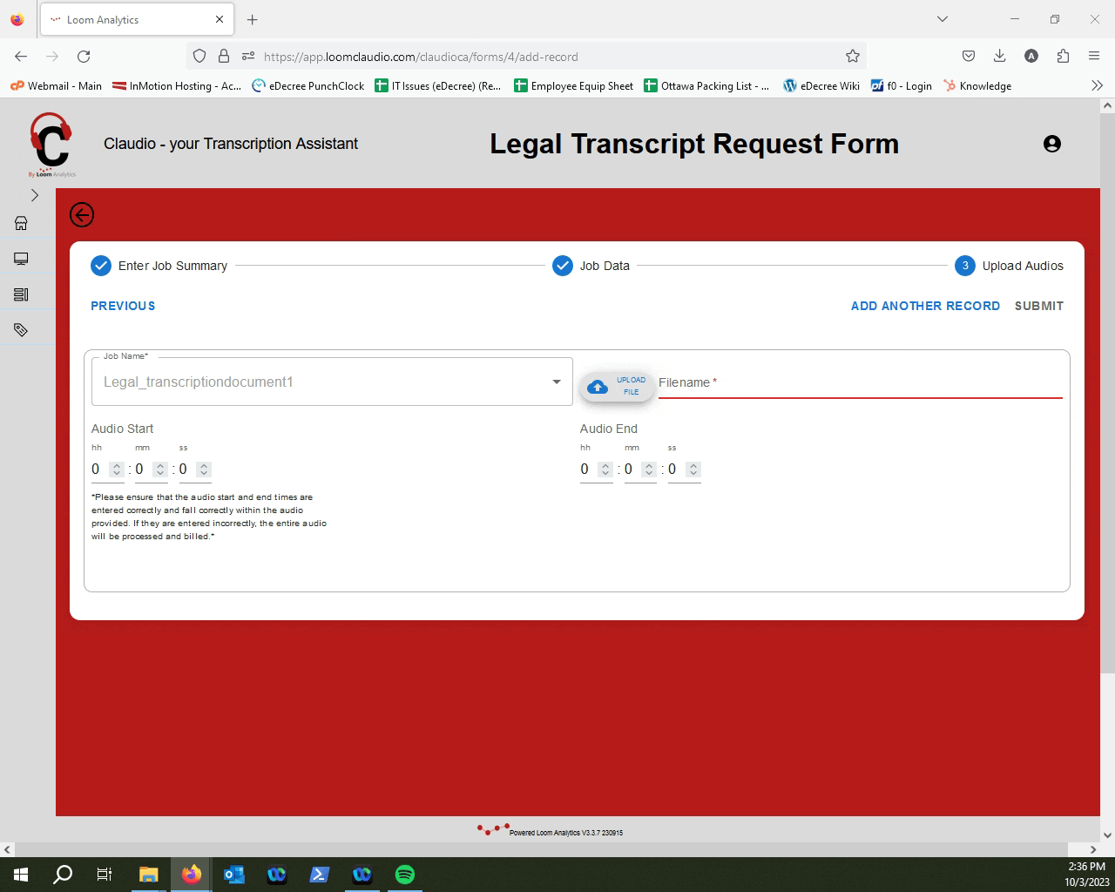Select the completed Job Data step checkmark
1115x892 pixels.
[x=563, y=266]
